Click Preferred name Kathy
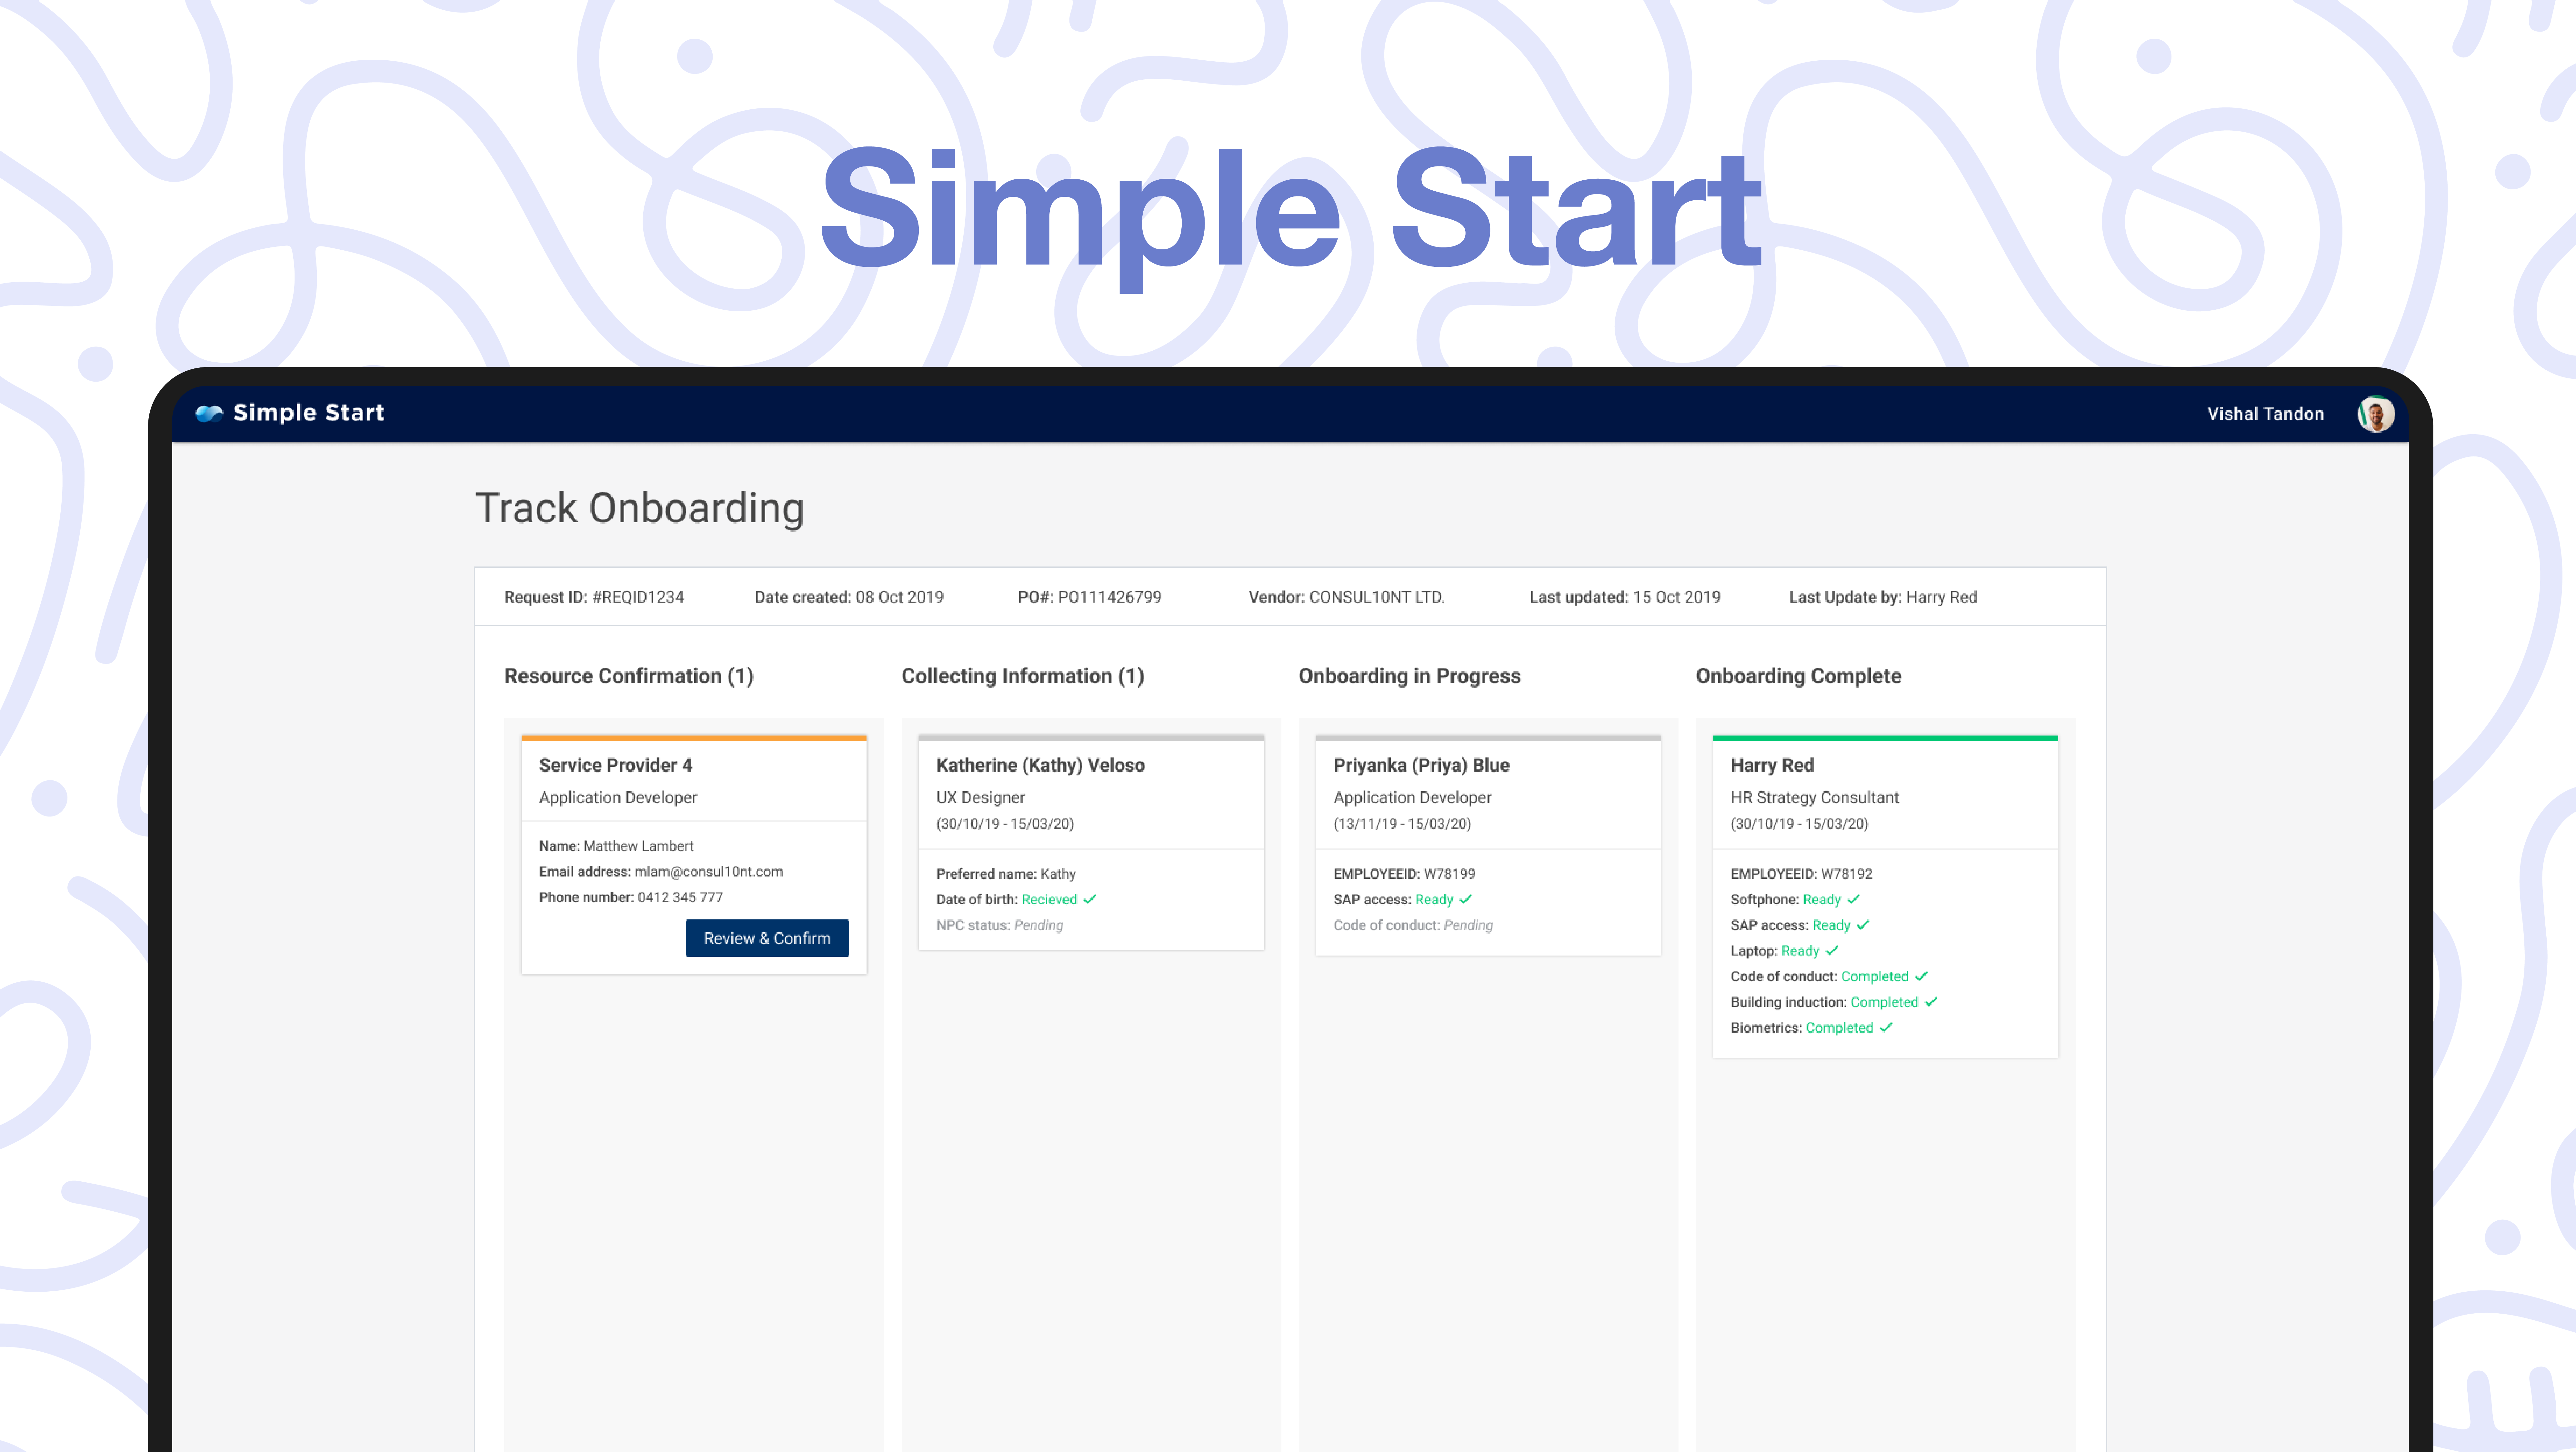 [x=1006, y=874]
